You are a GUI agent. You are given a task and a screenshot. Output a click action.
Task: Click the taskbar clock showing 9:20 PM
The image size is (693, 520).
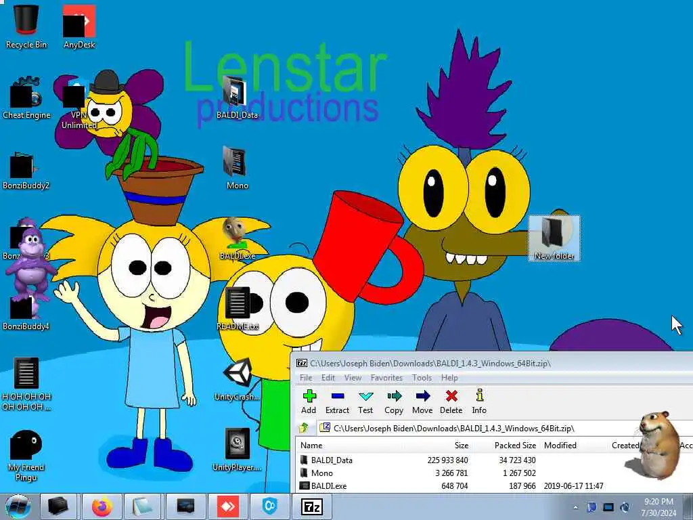658,507
